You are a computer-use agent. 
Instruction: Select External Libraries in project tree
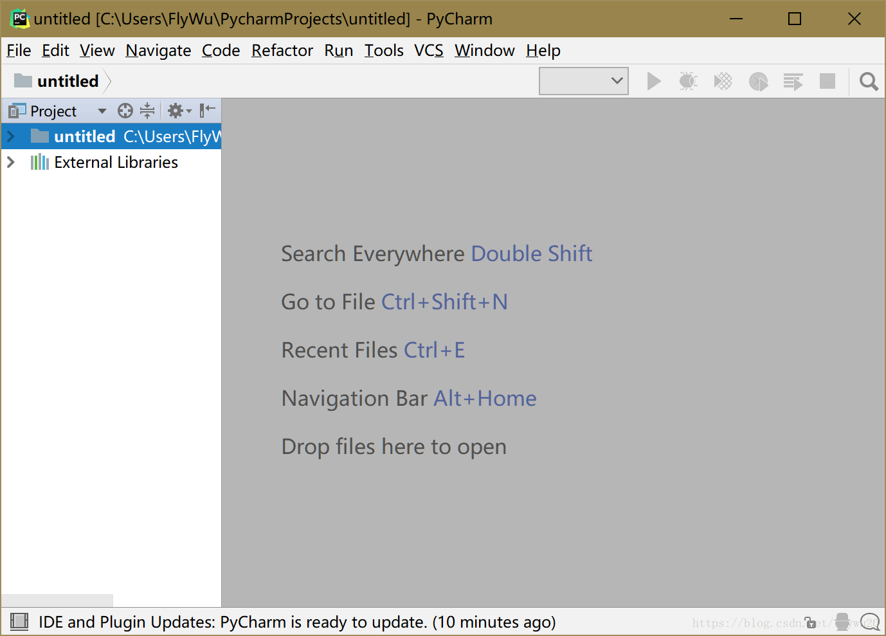tap(116, 162)
